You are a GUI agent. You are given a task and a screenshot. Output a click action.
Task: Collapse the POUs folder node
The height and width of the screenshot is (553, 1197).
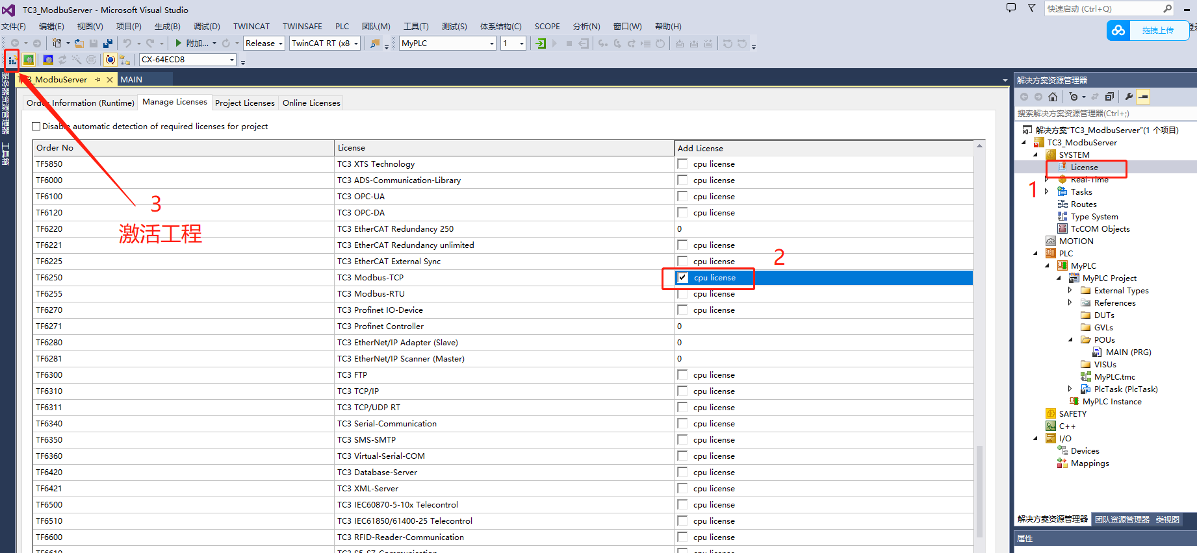1070,339
